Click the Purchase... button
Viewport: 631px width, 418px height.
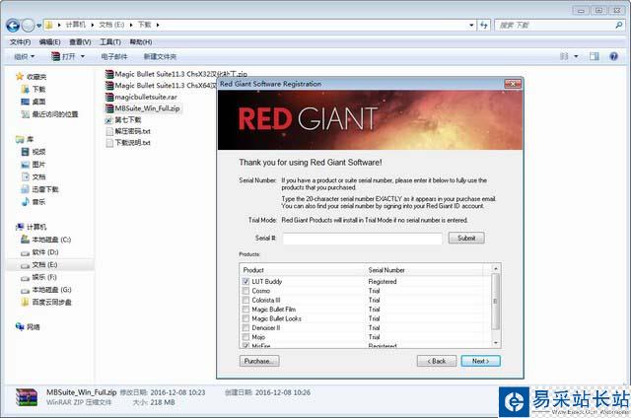point(259,361)
